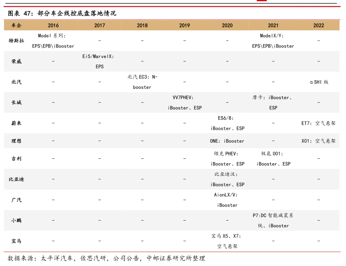Click the 'ET7: 空气悬架' cell

coord(319,123)
